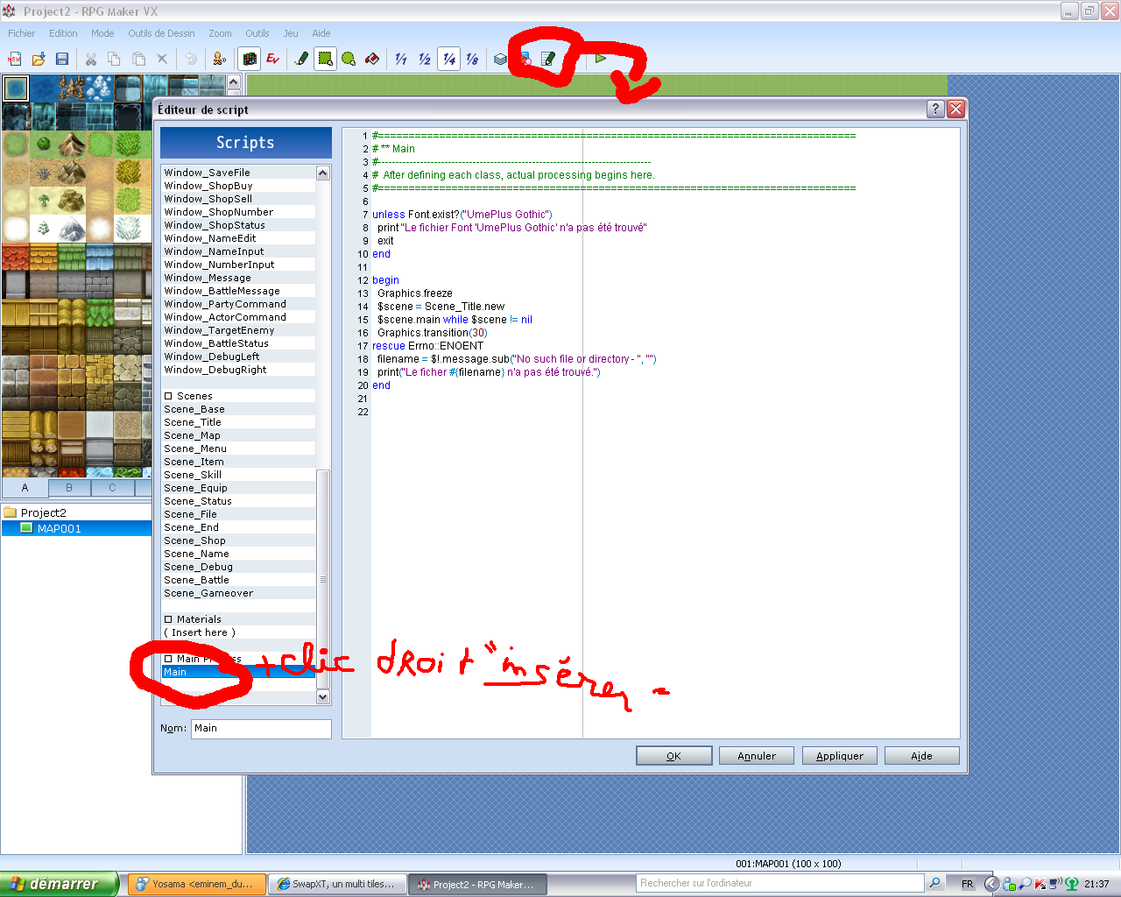Select the Pencil drawing tool
This screenshot has width=1121, height=897.
(x=302, y=59)
